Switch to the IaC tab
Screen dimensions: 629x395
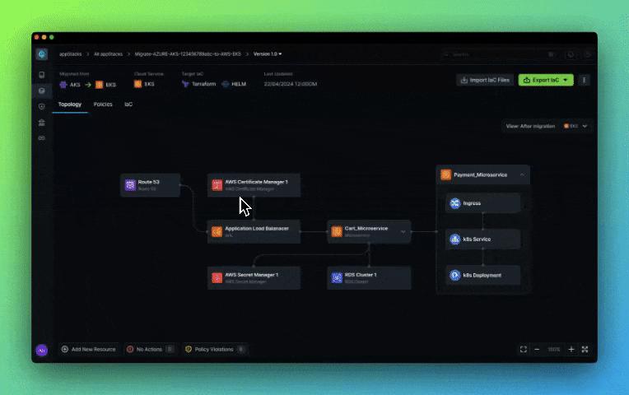(128, 105)
